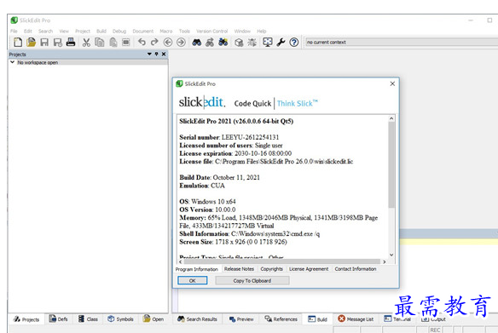Select the Symbols tool window tab
The image size is (498, 333).
tap(120, 319)
